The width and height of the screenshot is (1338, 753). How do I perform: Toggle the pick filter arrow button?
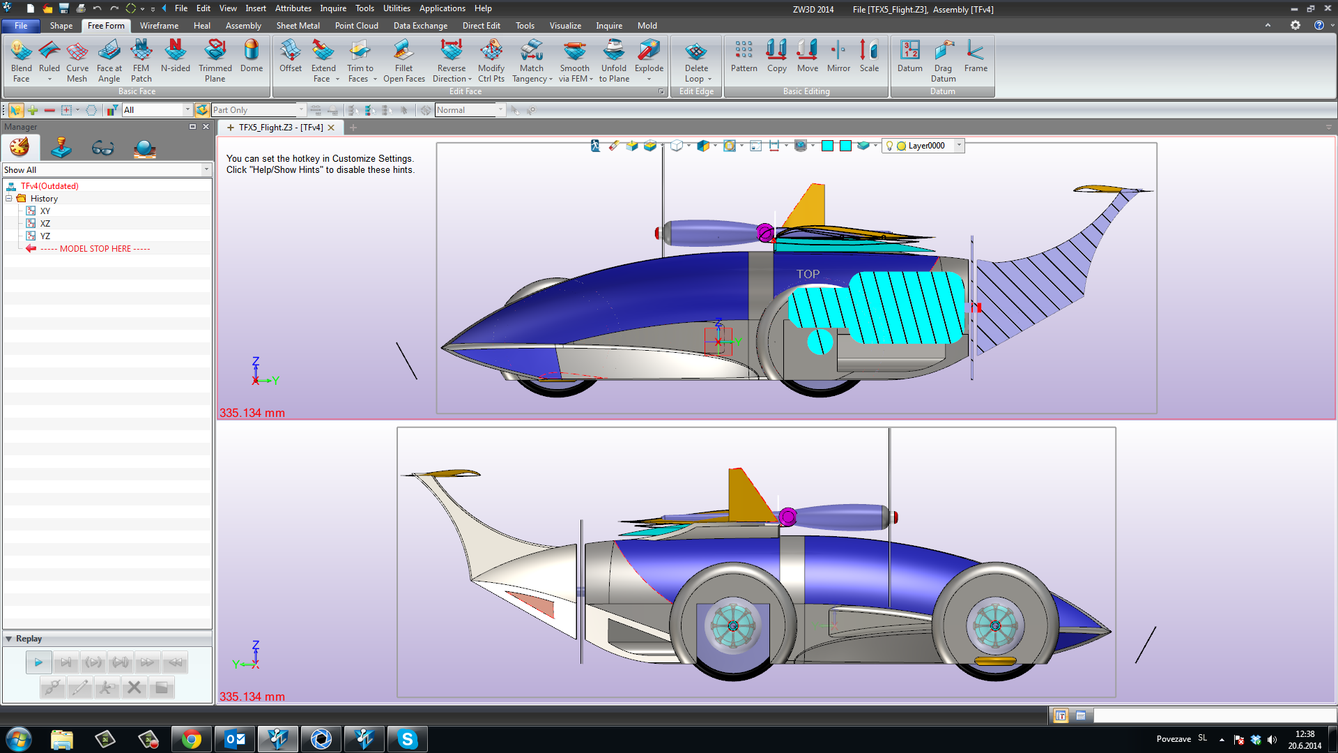(15, 110)
